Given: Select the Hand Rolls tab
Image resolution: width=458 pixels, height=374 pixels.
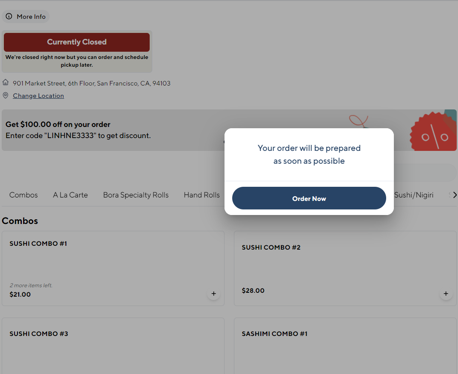Looking at the screenshot, I should pyautogui.click(x=201, y=194).
